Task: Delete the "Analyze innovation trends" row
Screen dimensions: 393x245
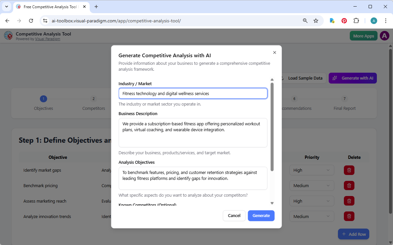Action: click(349, 216)
